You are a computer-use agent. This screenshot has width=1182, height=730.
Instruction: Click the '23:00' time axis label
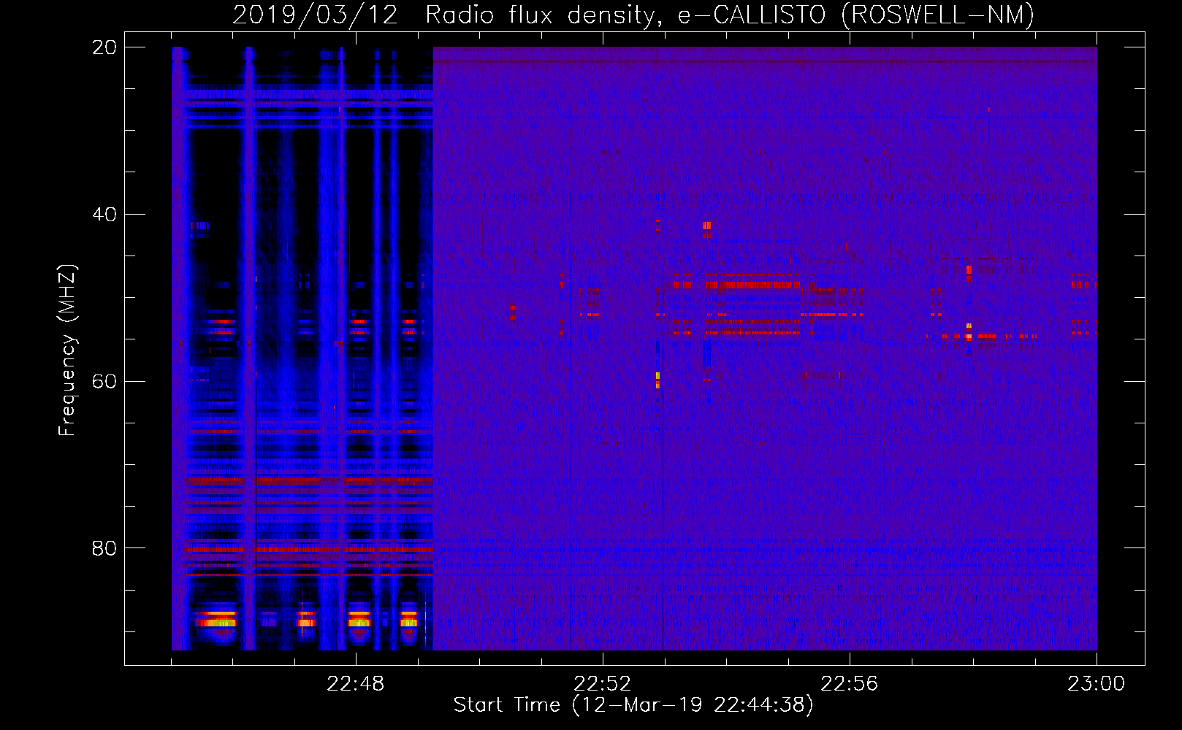(x=1097, y=684)
